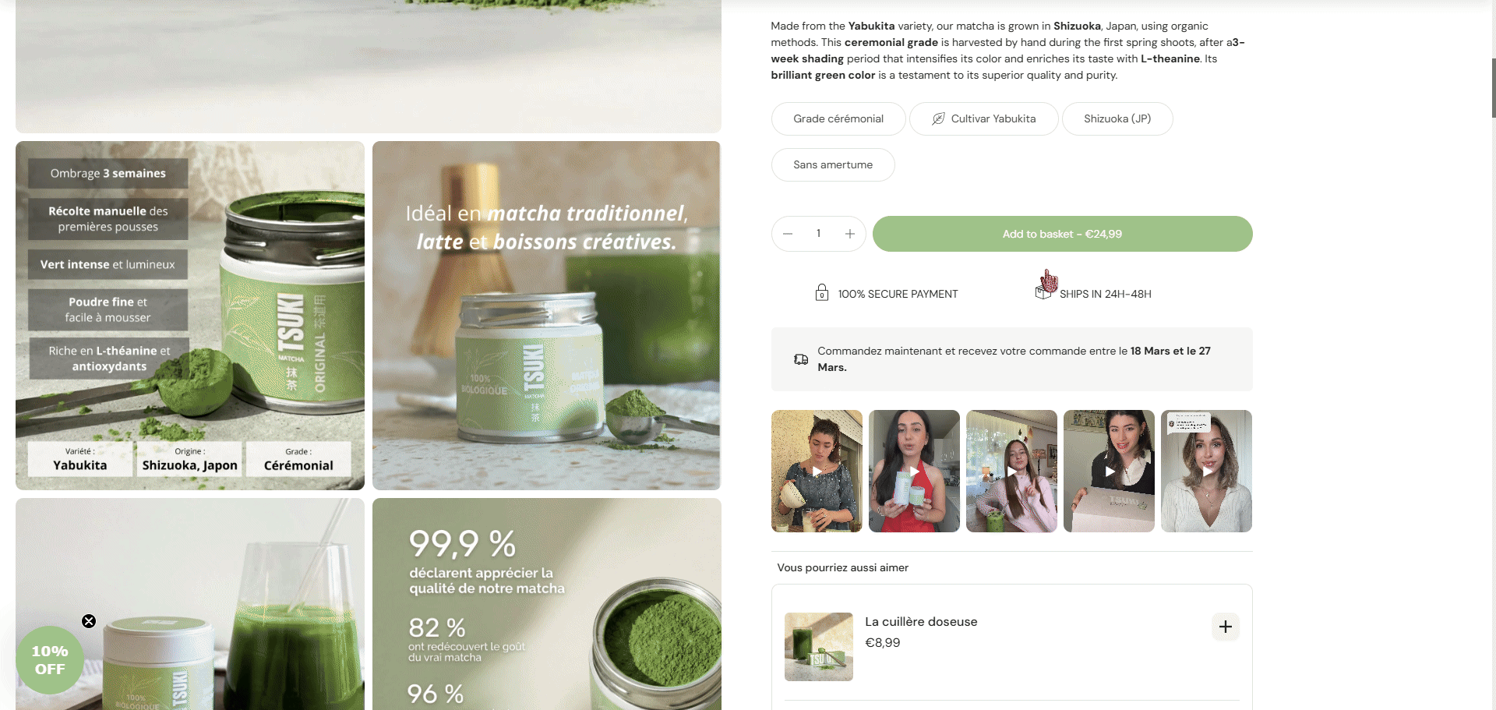The height and width of the screenshot is (710, 1496).
Task: Click Add to basket €24,99 button
Action: pos(1062,234)
